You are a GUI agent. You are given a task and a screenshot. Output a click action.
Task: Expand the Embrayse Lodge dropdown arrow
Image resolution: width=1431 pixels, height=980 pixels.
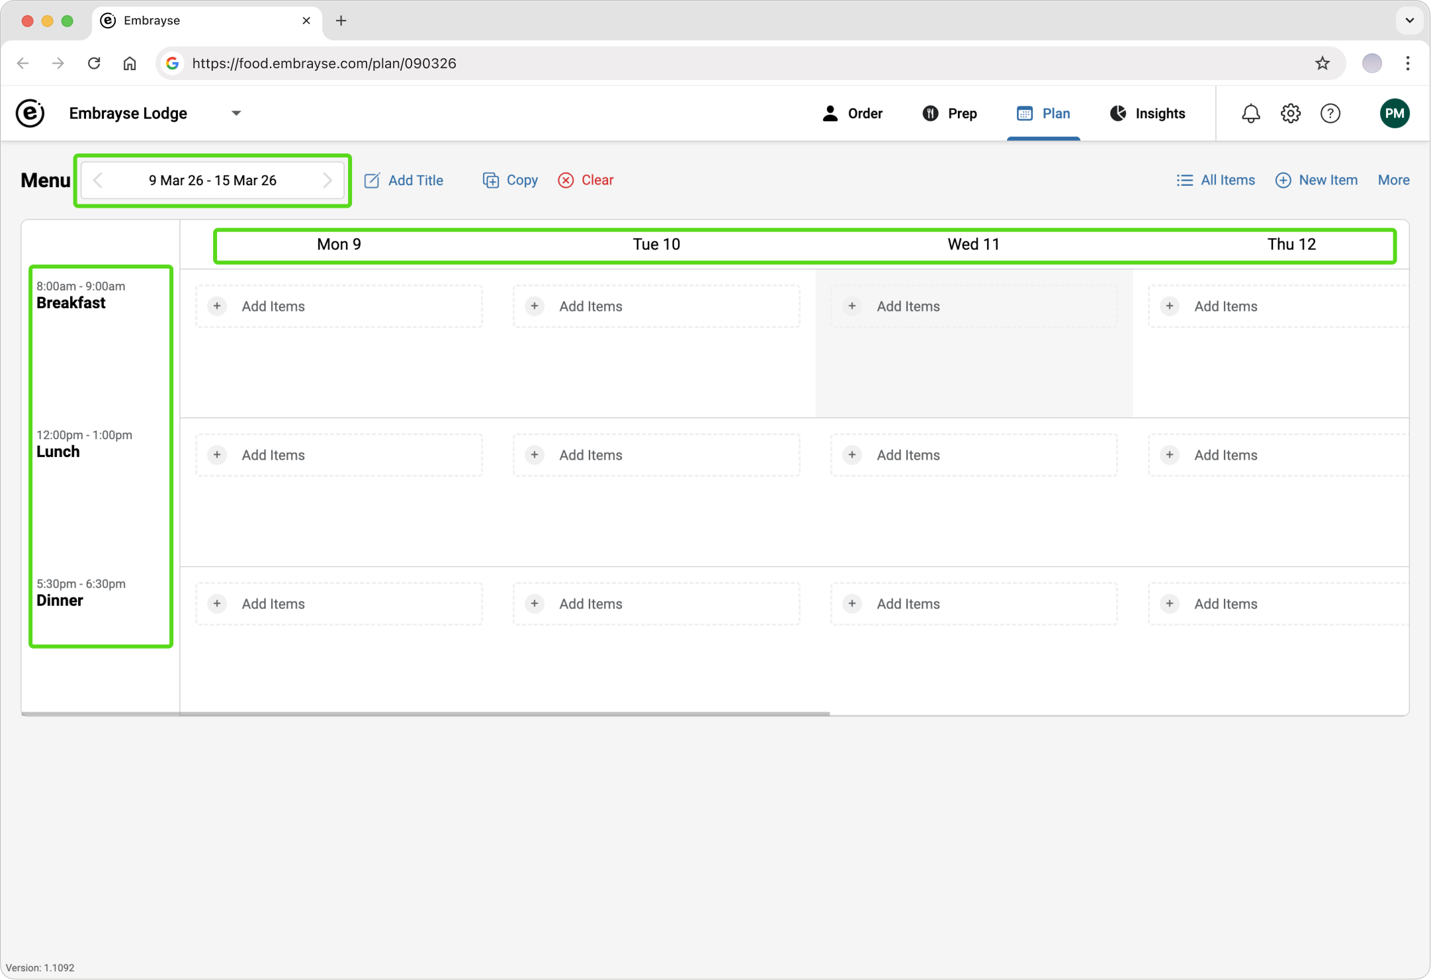point(236,113)
